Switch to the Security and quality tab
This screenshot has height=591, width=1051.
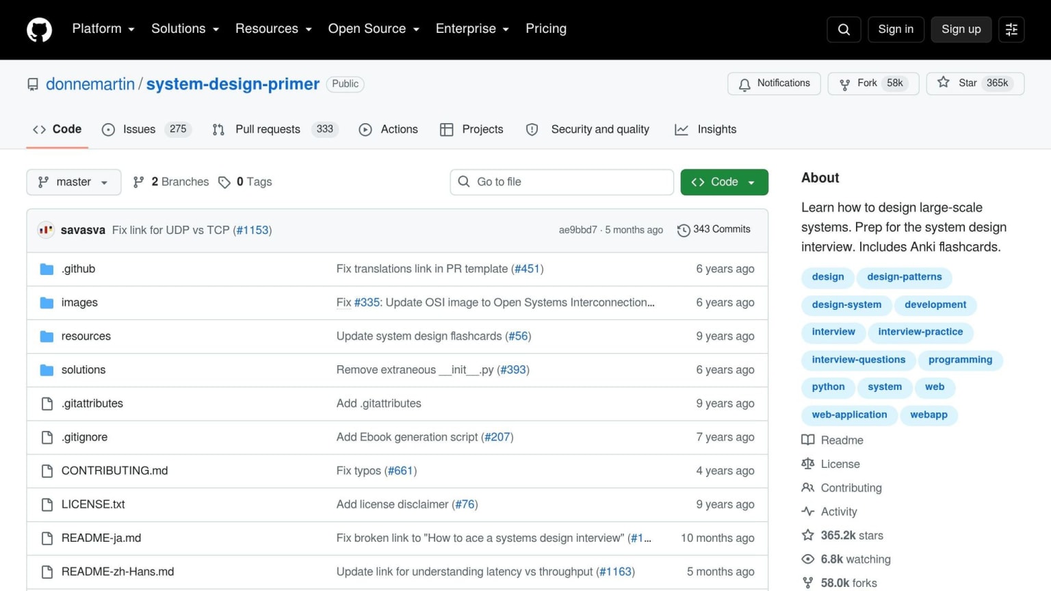[587, 129]
